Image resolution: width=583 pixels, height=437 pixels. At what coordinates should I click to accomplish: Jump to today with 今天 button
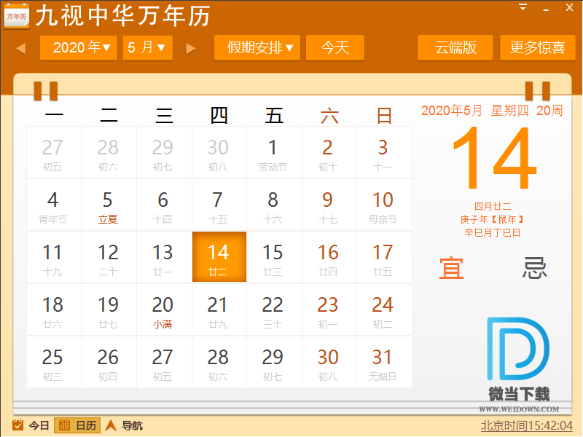335,48
